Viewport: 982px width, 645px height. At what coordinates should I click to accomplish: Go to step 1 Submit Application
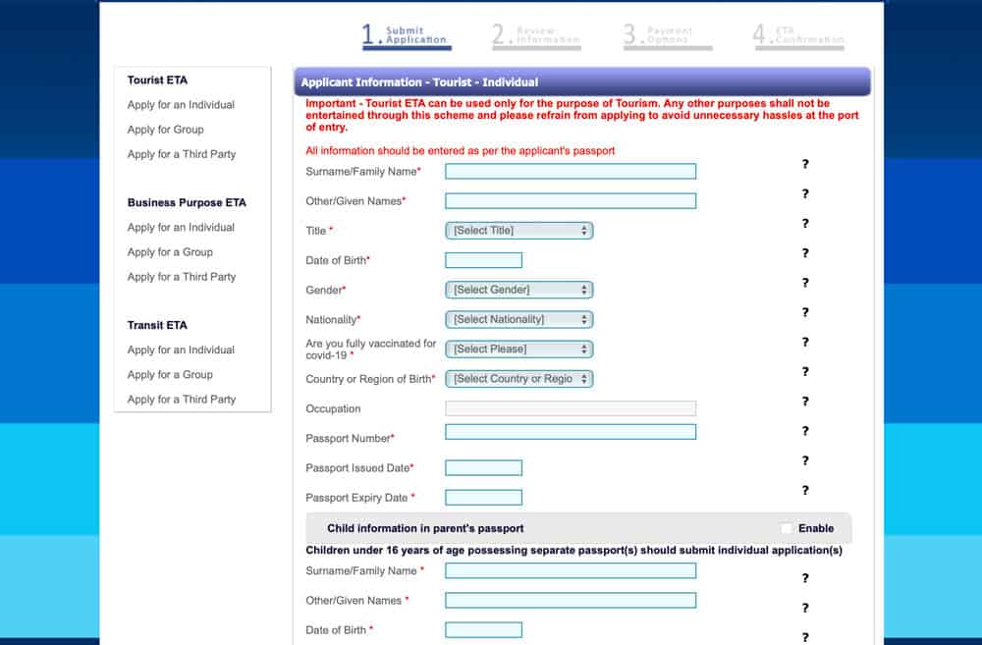(x=405, y=35)
